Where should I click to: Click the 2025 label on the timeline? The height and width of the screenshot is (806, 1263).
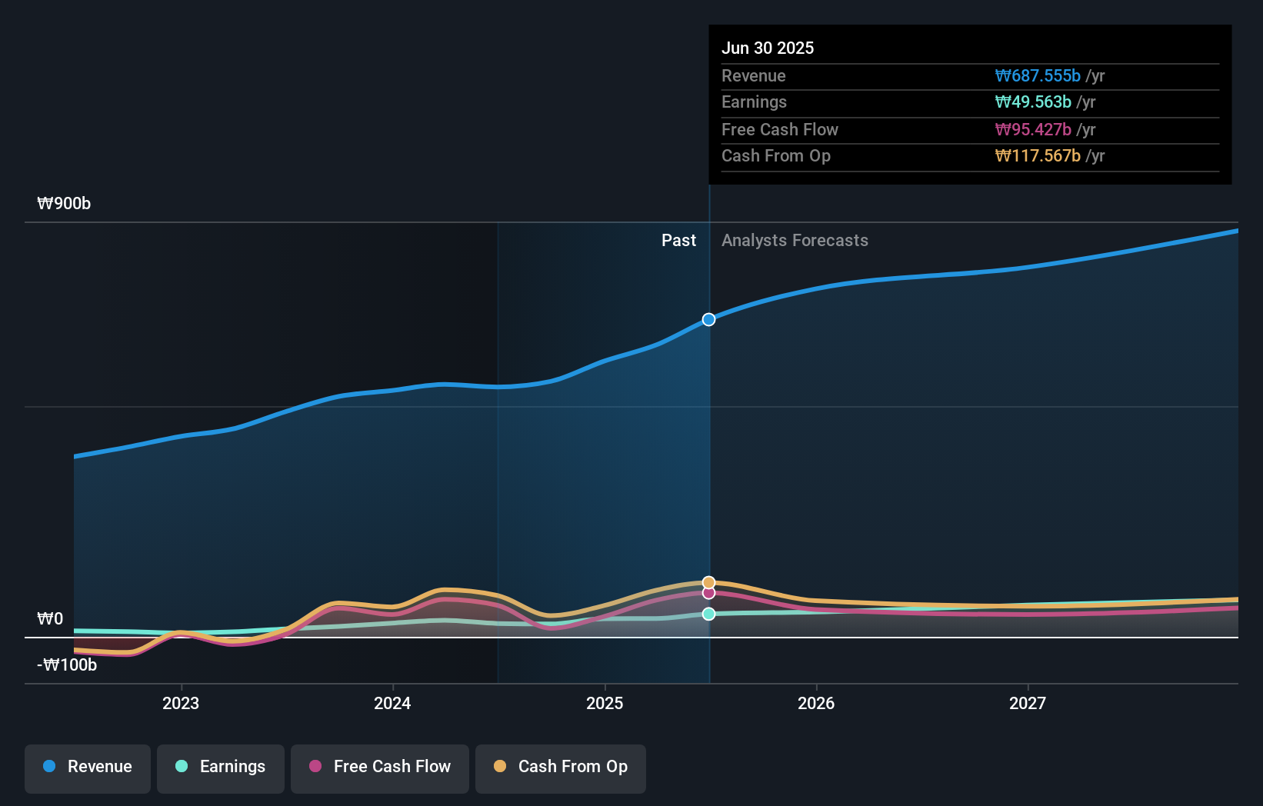pos(605,703)
